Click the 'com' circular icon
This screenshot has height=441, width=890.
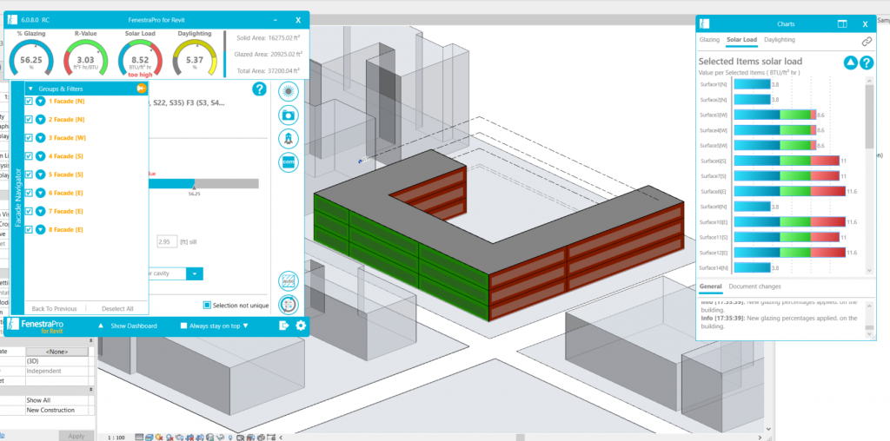pyautogui.click(x=289, y=162)
